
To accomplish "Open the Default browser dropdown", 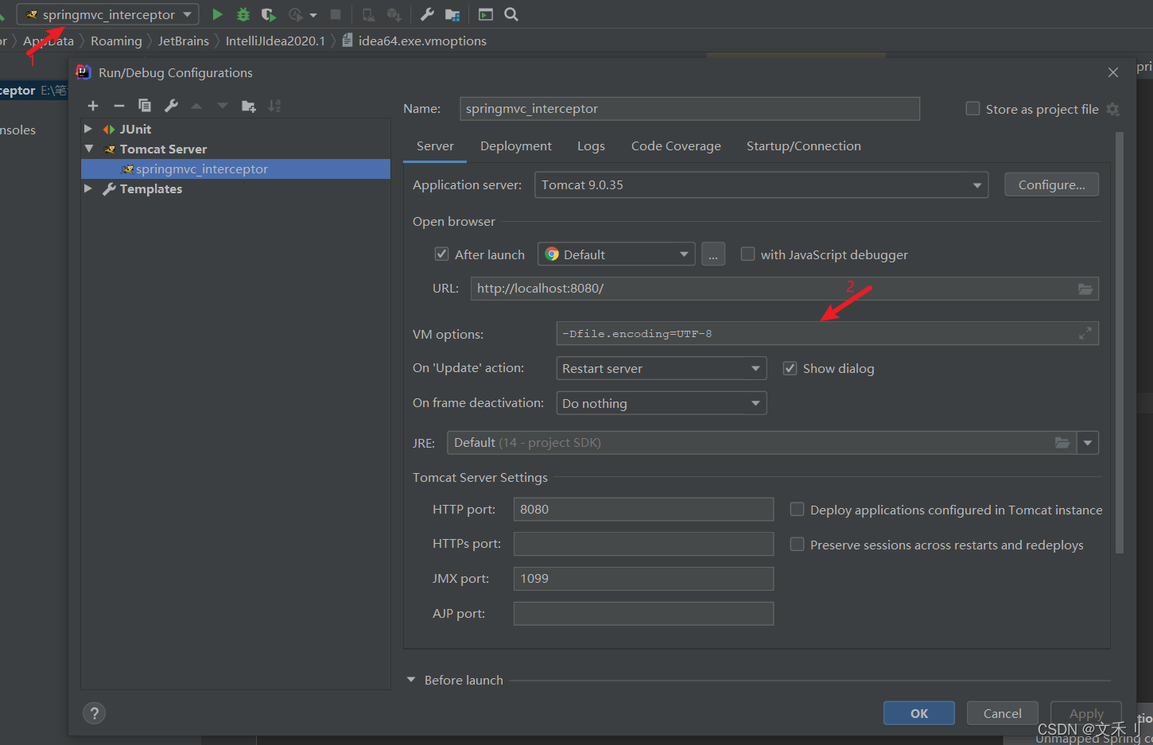I will coord(616,254).
